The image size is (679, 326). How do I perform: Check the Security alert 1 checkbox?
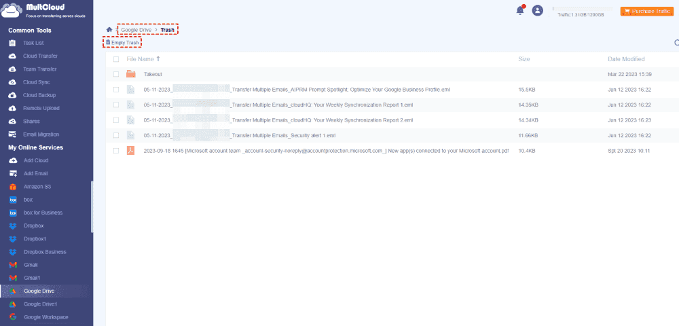point(116,135)
